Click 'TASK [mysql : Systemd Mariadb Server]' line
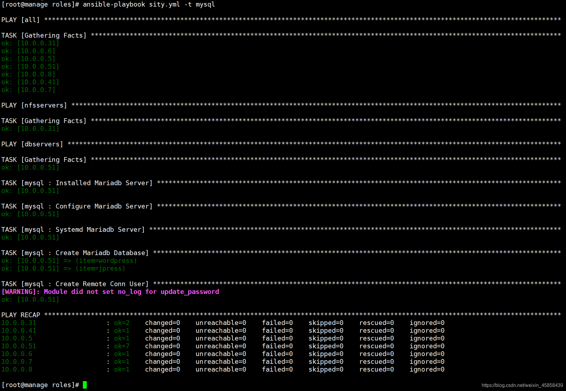This screenshot has width=566, height=391. point(281,229)
